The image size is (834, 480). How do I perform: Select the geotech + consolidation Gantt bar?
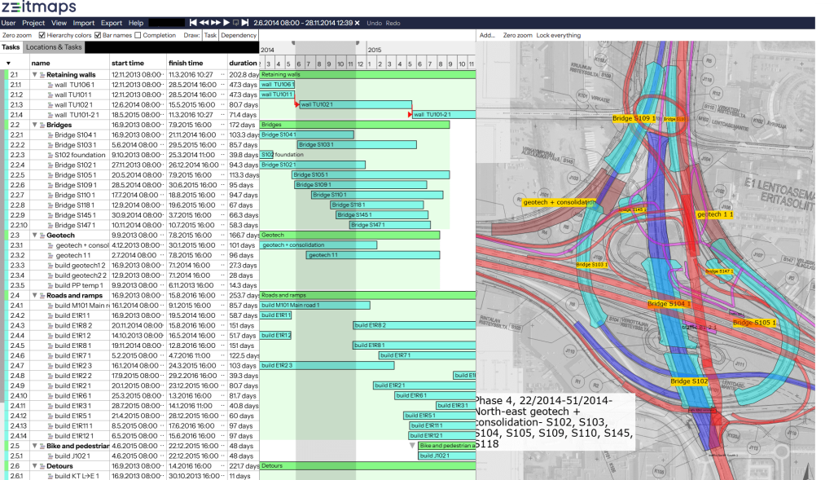[x=318, y=245]
